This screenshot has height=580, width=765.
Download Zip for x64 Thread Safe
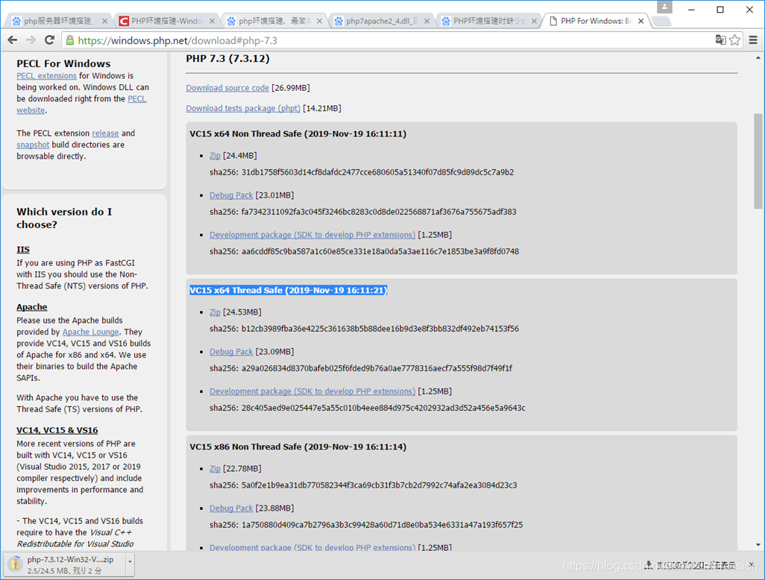point(215,312)
